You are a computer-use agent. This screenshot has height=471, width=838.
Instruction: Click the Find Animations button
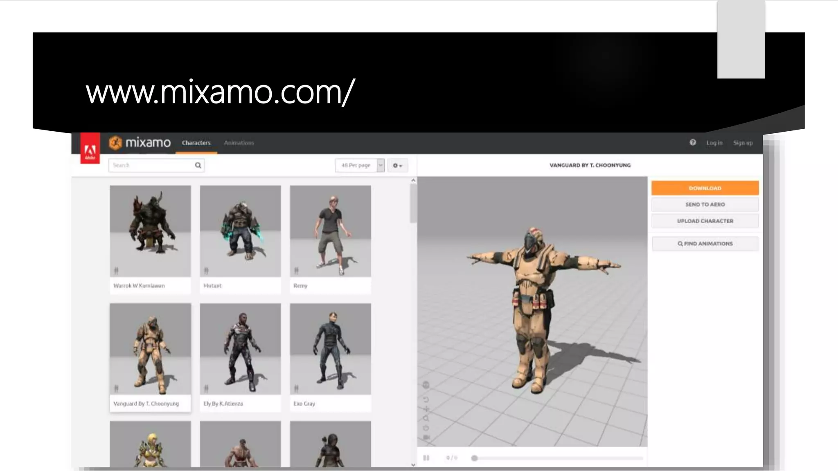(x=705, y=244)
